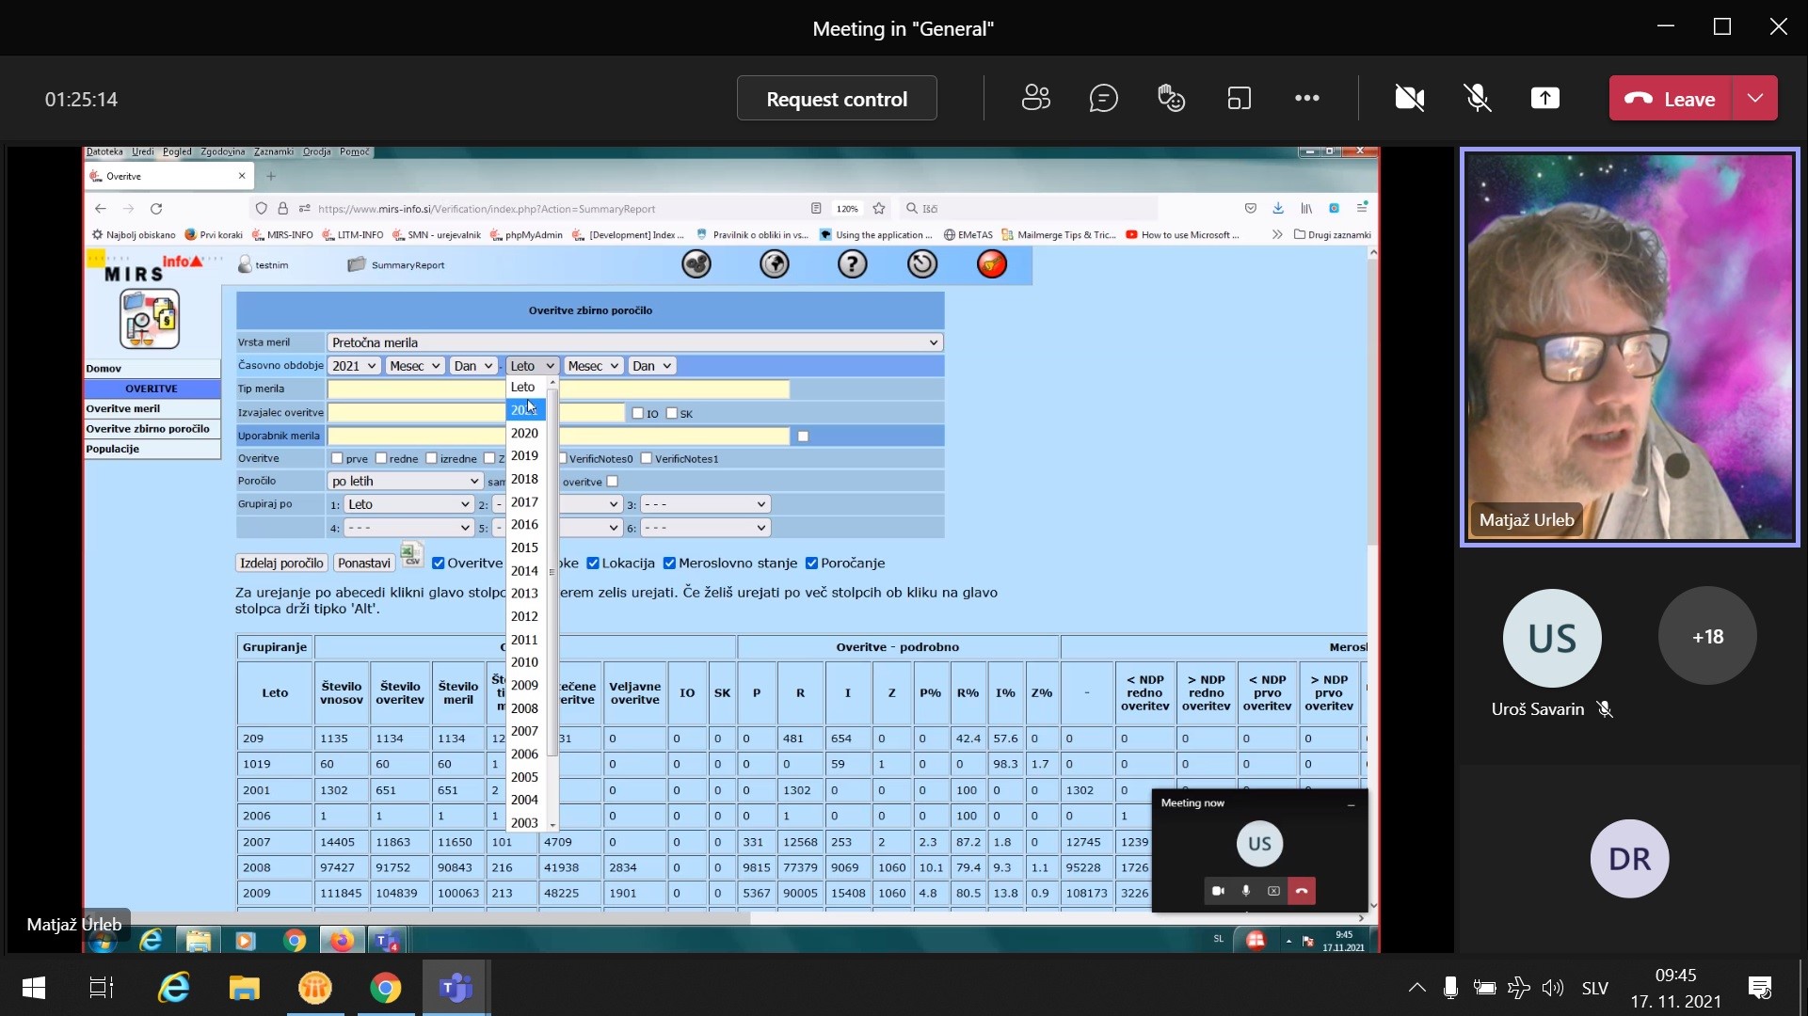Toggle the Meroslovno stanje checkbox
Viewport: 1808px width, 1016px height.
click(x=669, y=564)
